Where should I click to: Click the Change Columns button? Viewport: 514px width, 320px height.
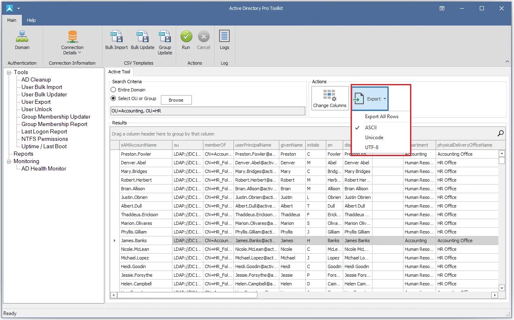coord(330,98)
